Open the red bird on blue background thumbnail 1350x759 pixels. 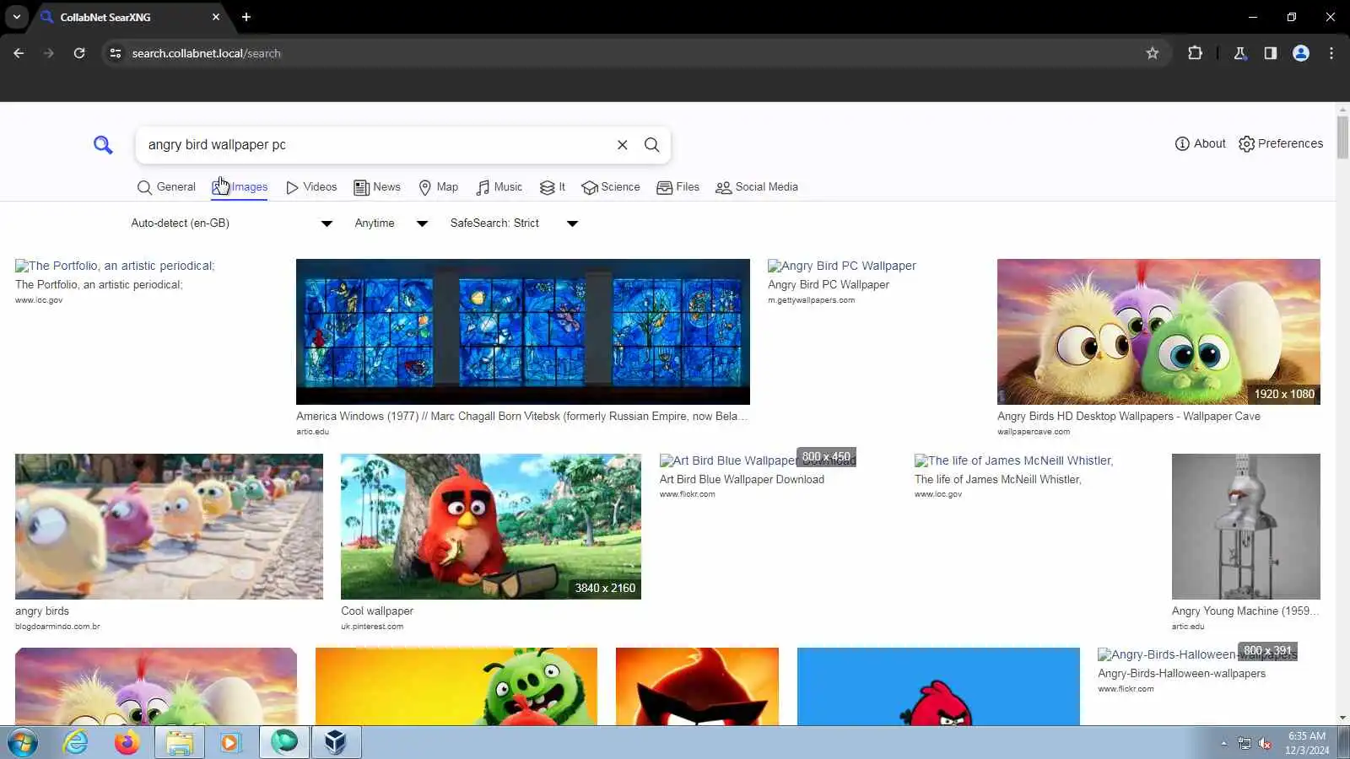click(938, 686)
